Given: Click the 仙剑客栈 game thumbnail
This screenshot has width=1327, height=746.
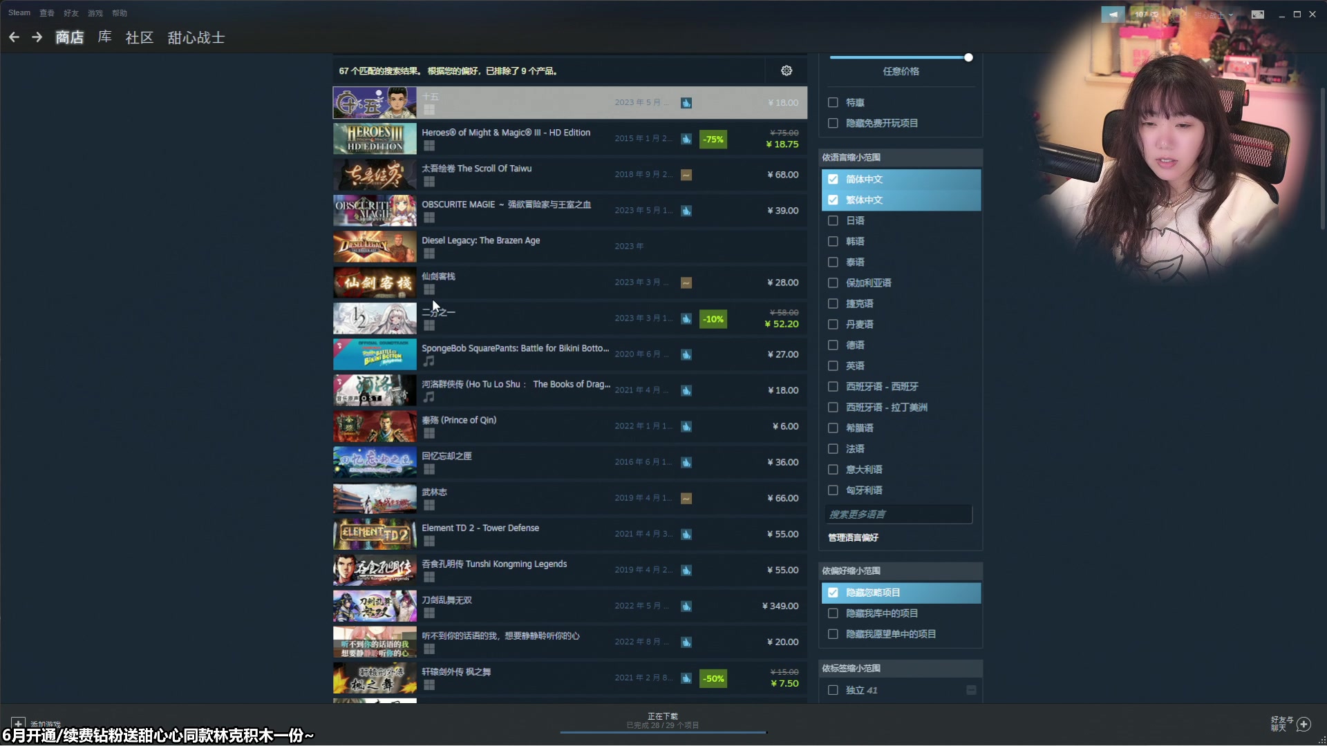Looking at the screenshot, I should pos(375,283).
